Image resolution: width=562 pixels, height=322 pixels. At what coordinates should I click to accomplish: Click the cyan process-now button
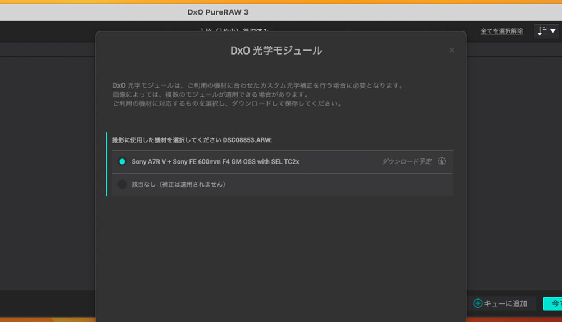pos(553,303)
